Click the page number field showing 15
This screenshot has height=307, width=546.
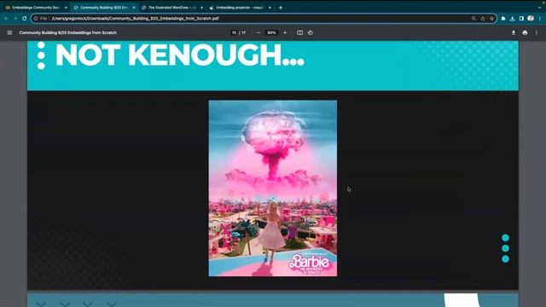coord(234,32)
